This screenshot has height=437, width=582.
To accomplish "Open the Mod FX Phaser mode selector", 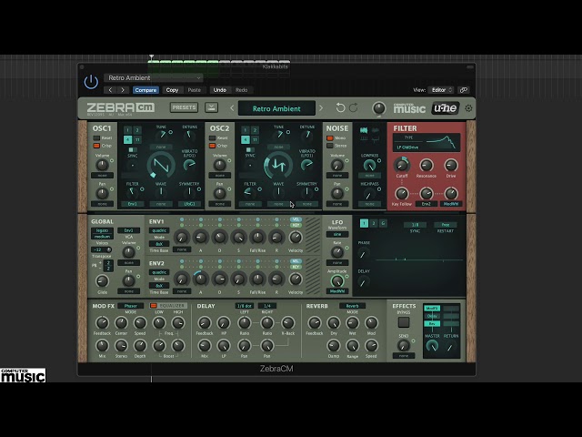I will click(130, 306).
